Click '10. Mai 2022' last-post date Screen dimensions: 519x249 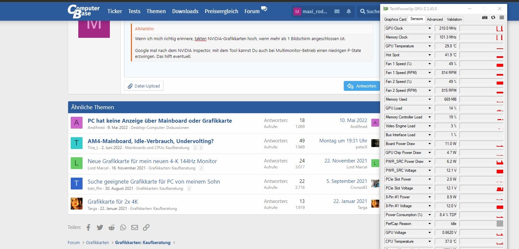coord(353,120)
